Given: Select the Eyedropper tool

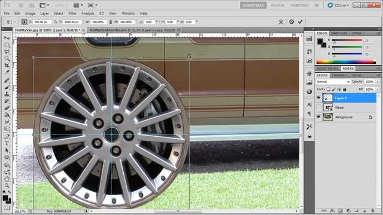Looking at the screenshot, I should (7, 72).
